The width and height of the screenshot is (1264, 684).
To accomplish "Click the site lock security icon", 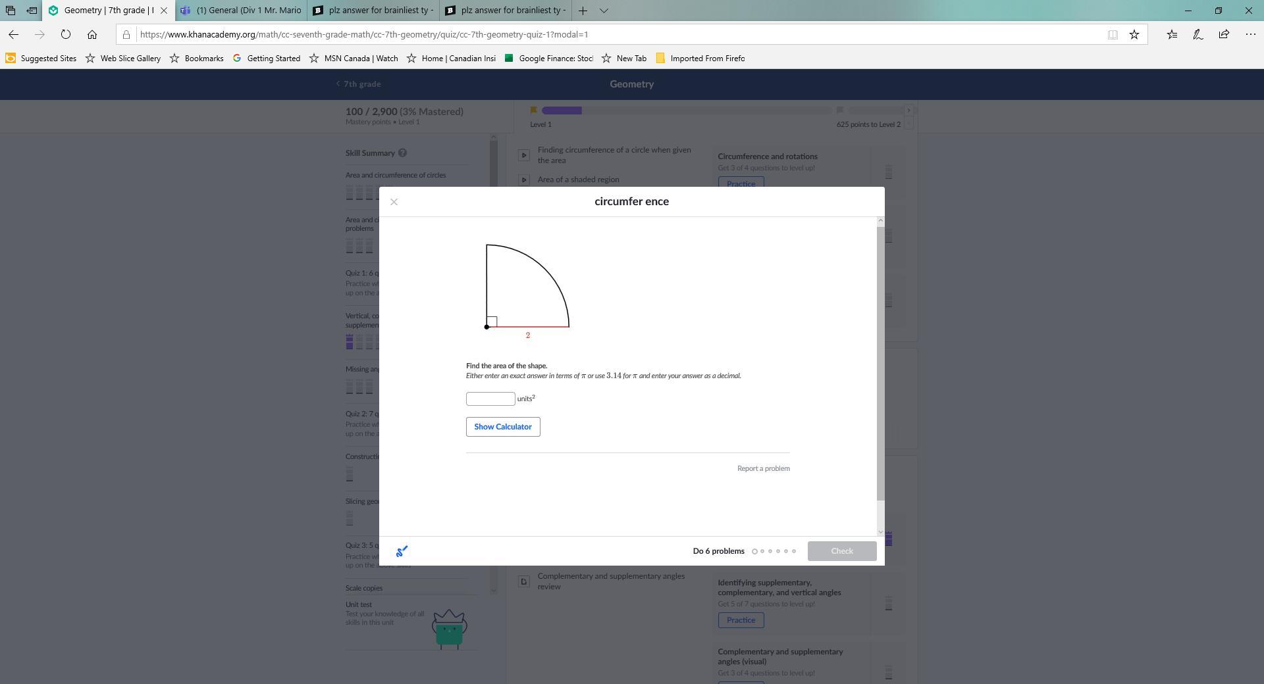I will 126,34.
